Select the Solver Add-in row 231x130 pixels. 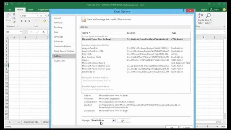point(136,72)
